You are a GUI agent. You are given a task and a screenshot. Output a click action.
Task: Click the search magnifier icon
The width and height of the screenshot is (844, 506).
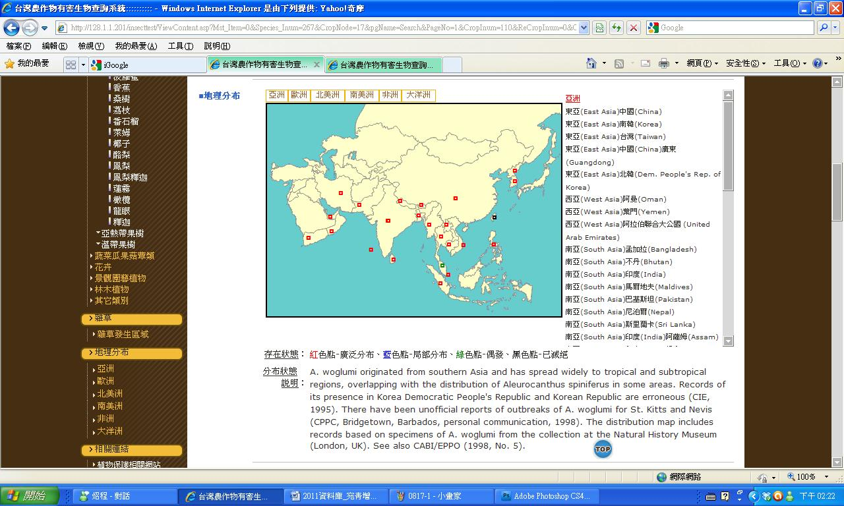tap(824, 28)
